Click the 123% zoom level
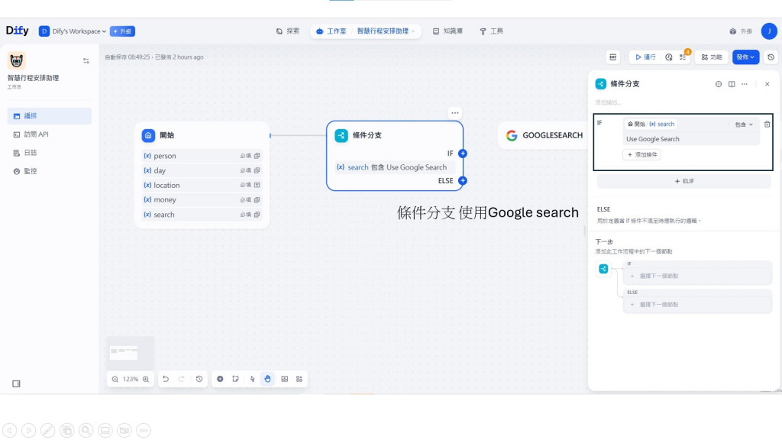 [131, 379]
